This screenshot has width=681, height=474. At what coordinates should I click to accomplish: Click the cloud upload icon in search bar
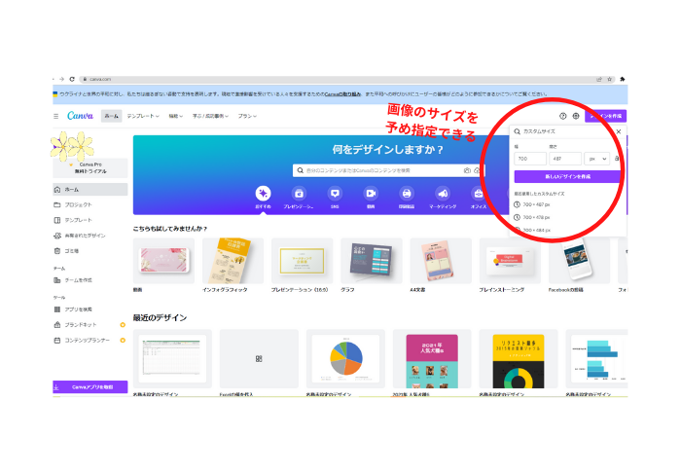pyautogui.click(x=477, y=170)
